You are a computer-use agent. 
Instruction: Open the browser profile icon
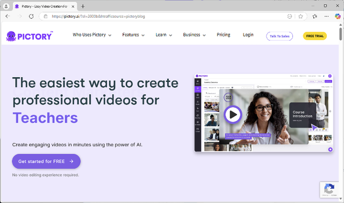click(6, 6)
